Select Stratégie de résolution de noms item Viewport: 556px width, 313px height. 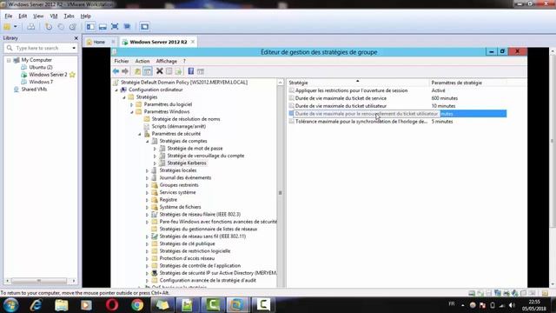tap(185, 119)
